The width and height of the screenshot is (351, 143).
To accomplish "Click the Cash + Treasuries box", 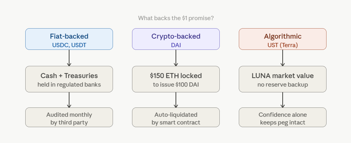I will point(69,79).
